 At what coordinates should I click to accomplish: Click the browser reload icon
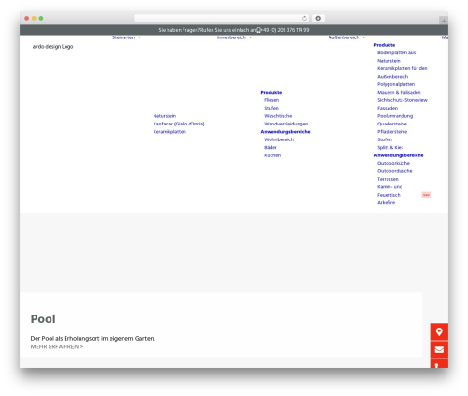[304, 18]
